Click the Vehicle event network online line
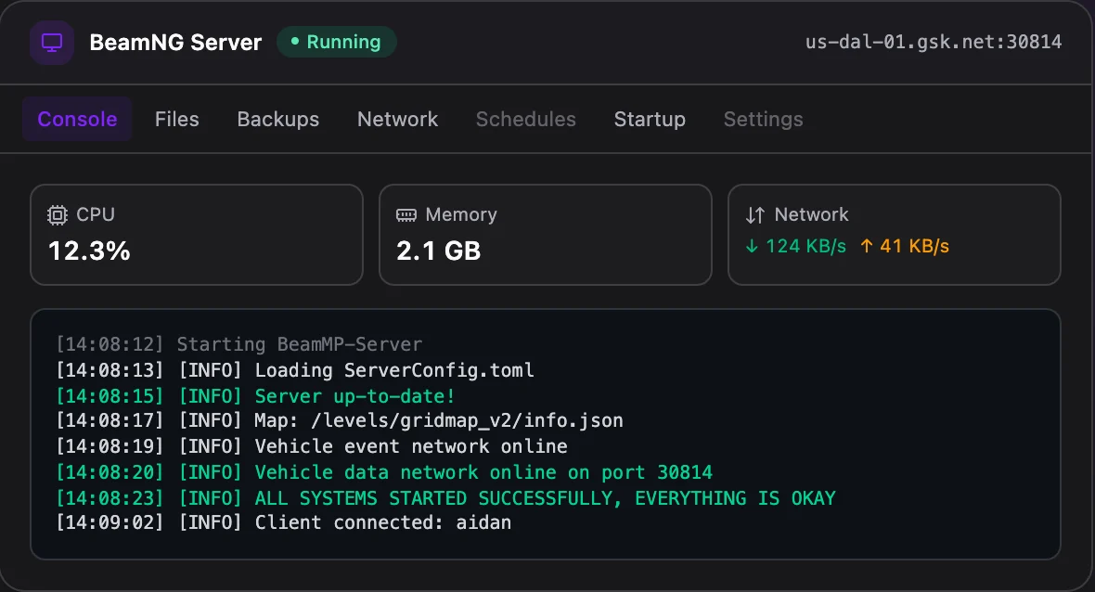The image size is (1095, 592). tap(312, 446)
